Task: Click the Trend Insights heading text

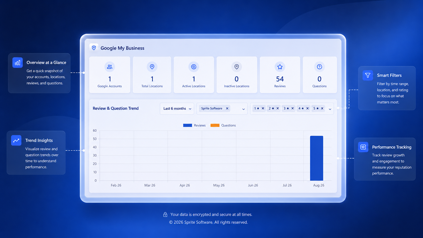Action: tap(39, 140)
